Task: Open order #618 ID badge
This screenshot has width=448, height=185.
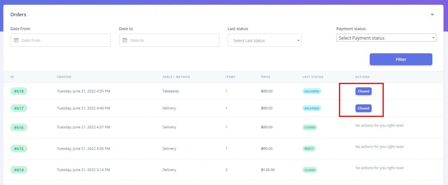Action: pyautogui.click(x=19, y=91)
